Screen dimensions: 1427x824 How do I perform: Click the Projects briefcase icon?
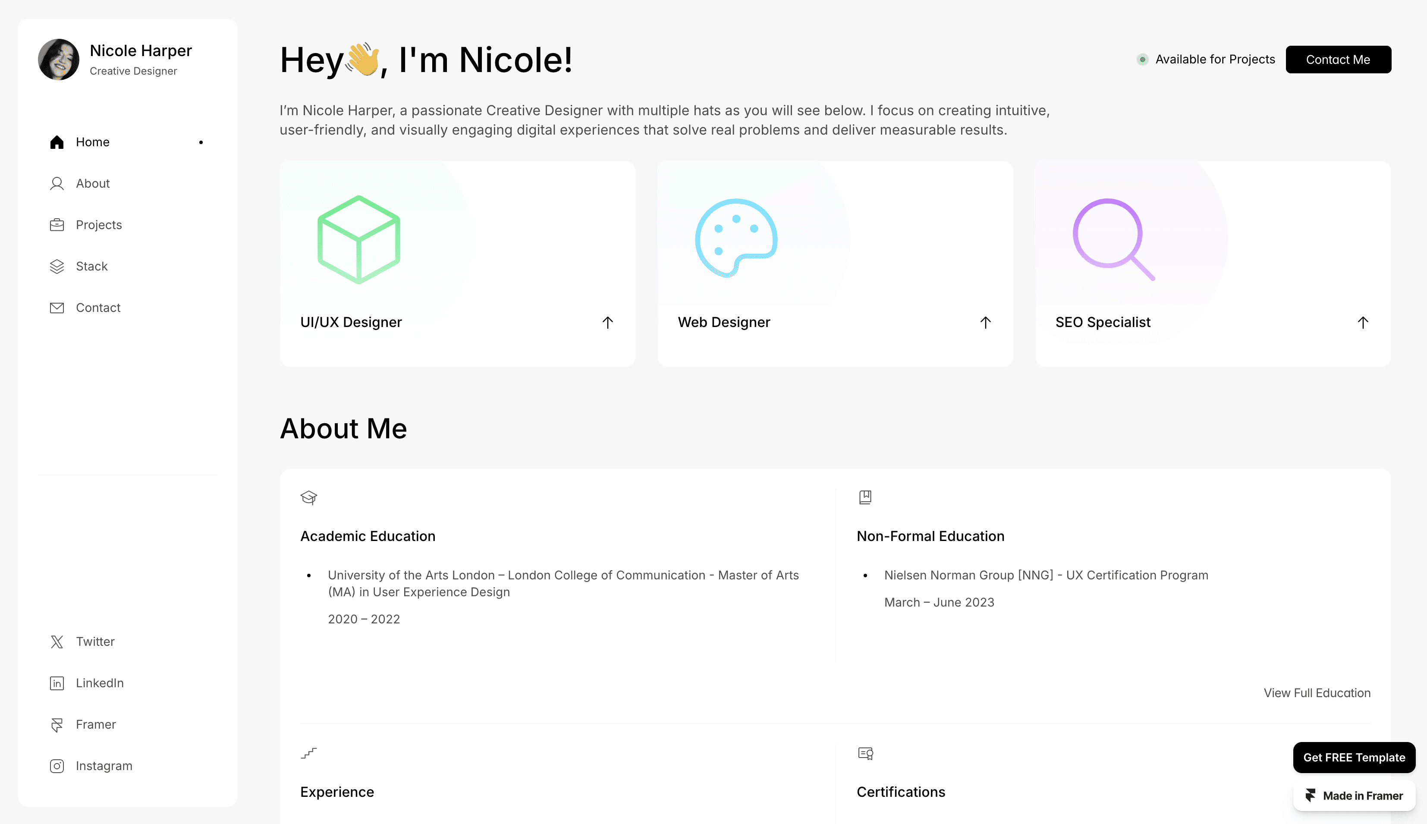57,225
